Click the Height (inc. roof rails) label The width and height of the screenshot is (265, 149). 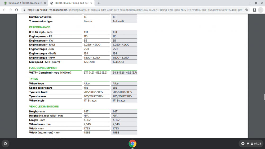tap(46, 116)
